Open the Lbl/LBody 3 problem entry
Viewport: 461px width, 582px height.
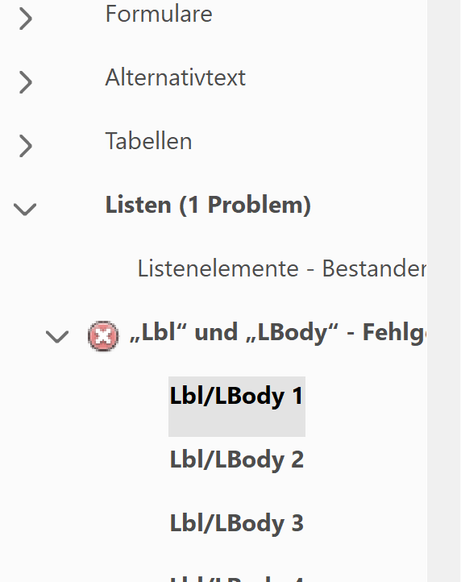[x=237, y=523]
